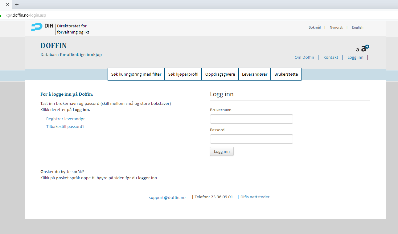Focus the Brukernavn input field
The width and height of the screenshot is (398, 234).
(252, 119)
